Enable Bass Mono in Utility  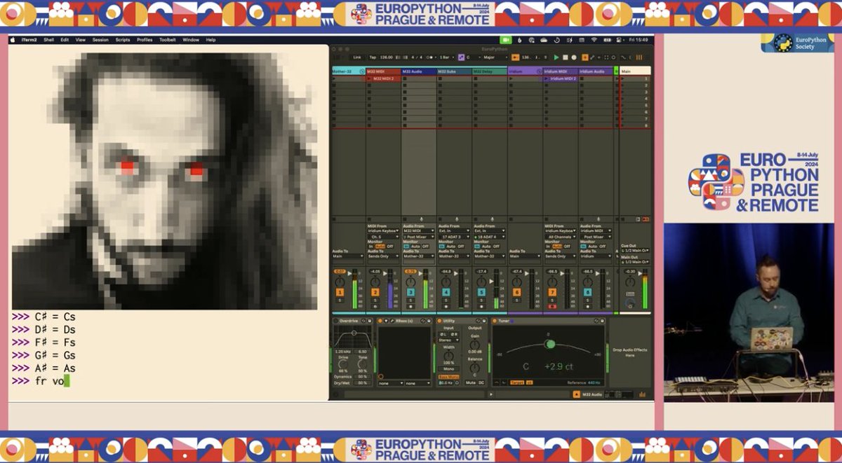click(448, 377)
